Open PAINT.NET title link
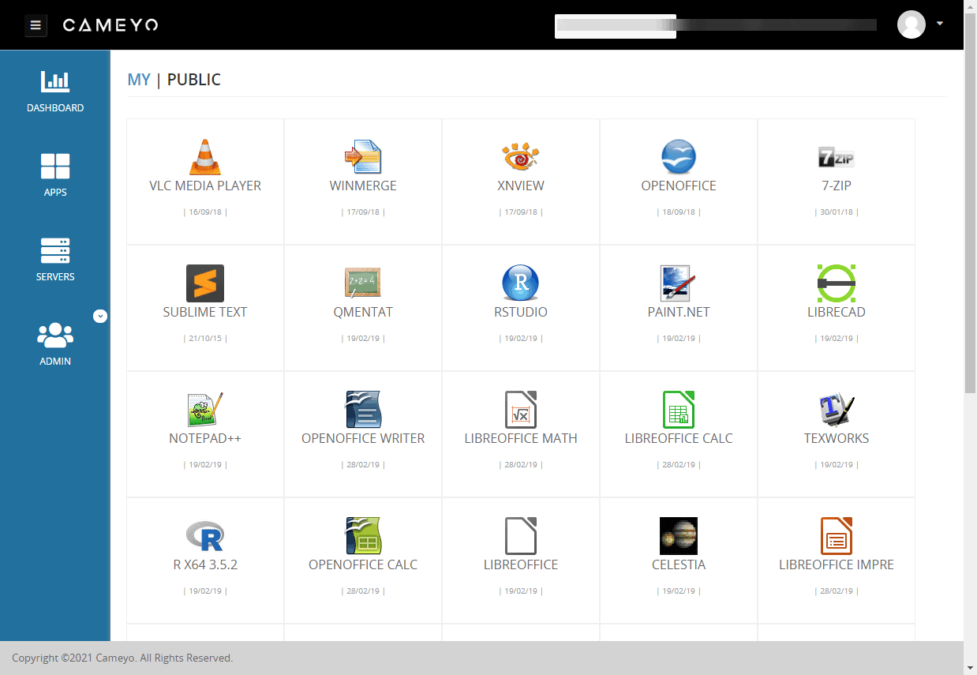 (679, 313)
